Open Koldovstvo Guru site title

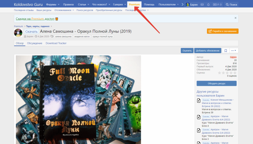tap(28, 4)
